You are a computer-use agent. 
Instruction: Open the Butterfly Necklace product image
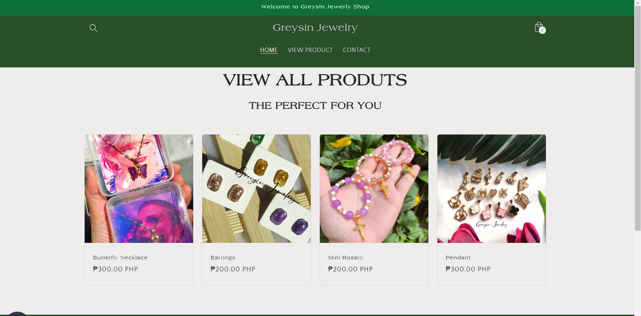[x=139, y=189]
